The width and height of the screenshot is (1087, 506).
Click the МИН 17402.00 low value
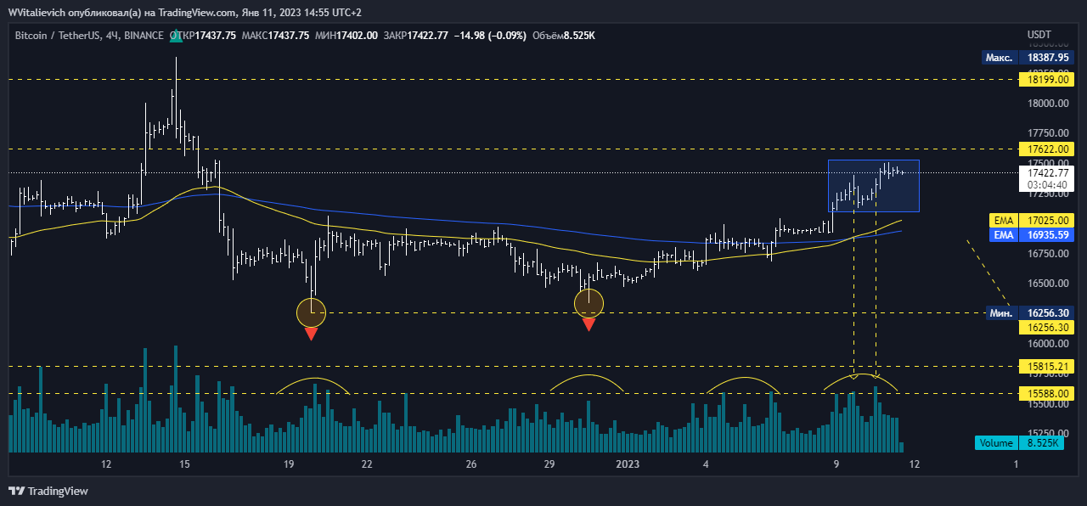coord(346,36)
